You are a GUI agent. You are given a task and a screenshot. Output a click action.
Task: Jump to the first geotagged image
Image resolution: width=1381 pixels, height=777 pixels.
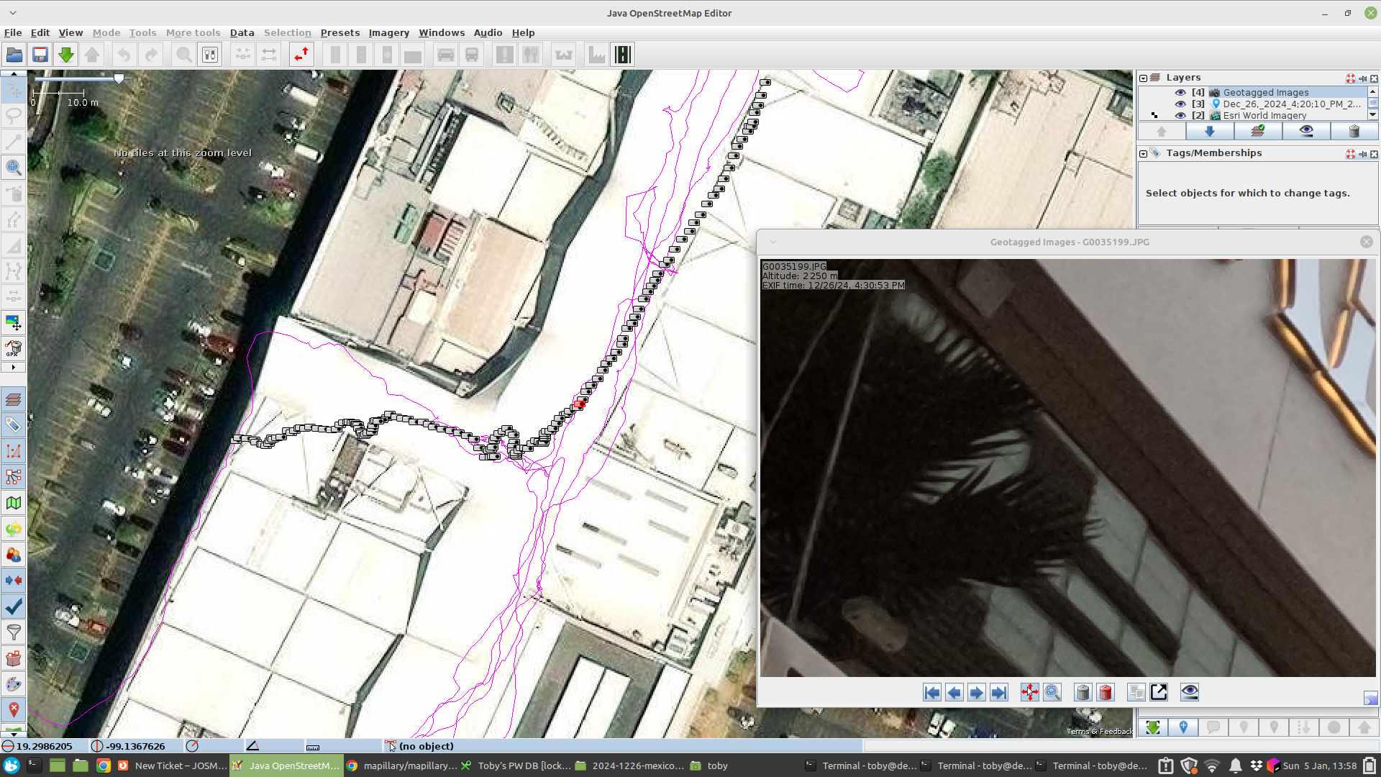click(x=931, y=692)
